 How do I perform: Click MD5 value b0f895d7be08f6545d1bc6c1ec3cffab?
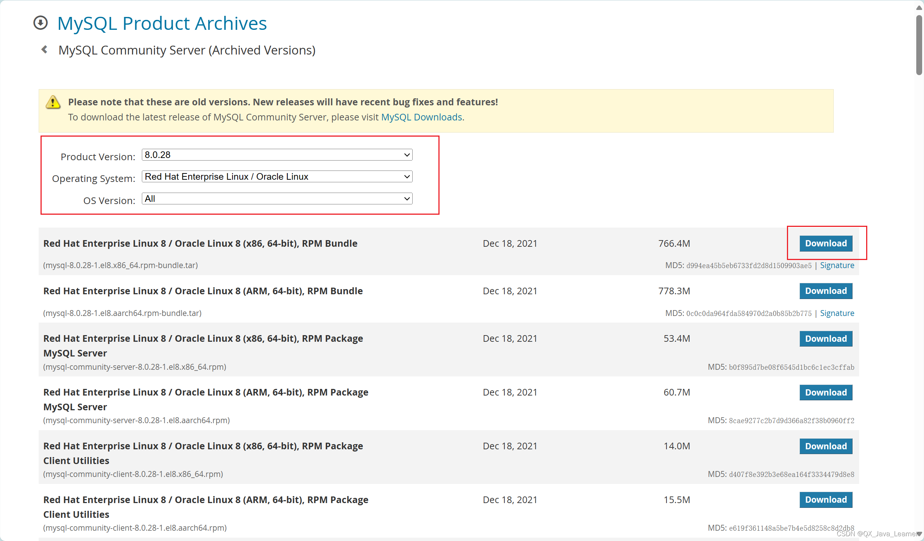(x=791, y=367)
